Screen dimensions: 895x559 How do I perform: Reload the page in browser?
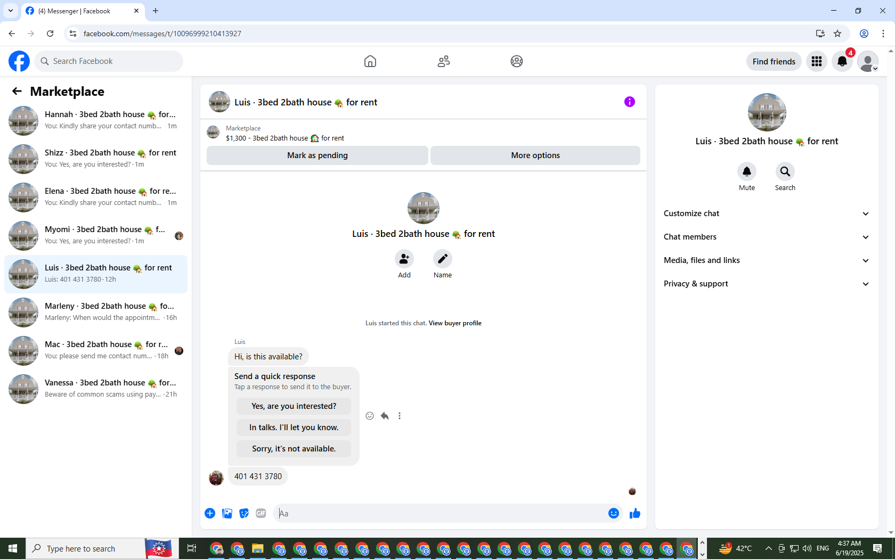[50, 34]
